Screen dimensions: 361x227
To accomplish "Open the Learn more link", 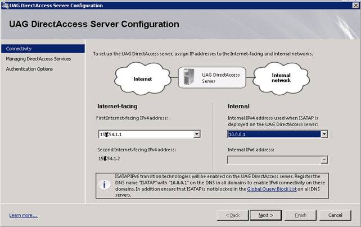I will click(x=23, y=215).
